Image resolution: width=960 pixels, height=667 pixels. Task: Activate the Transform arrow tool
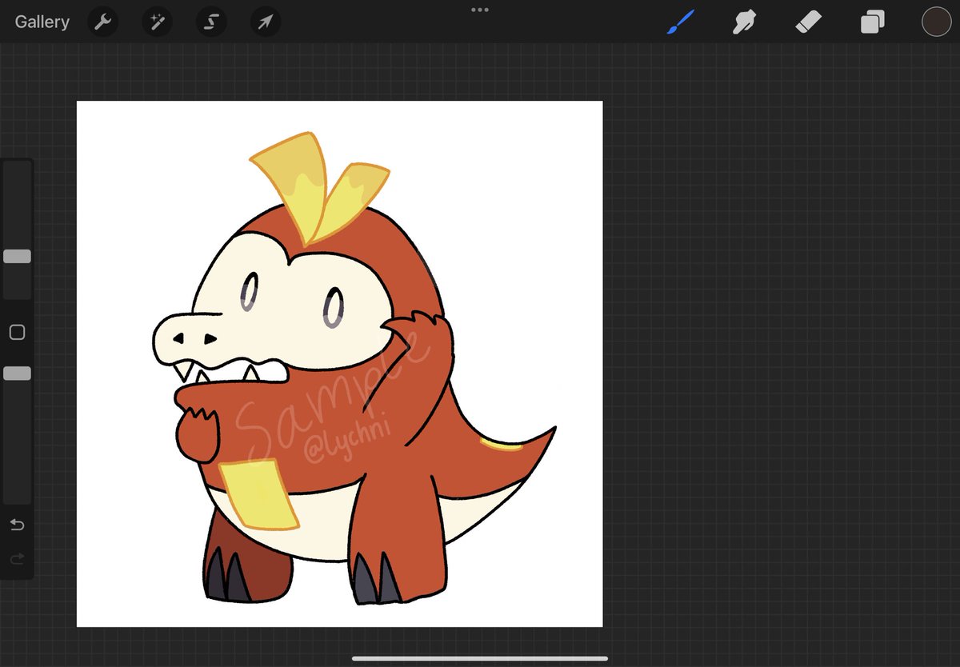click(x=266, y=22)
